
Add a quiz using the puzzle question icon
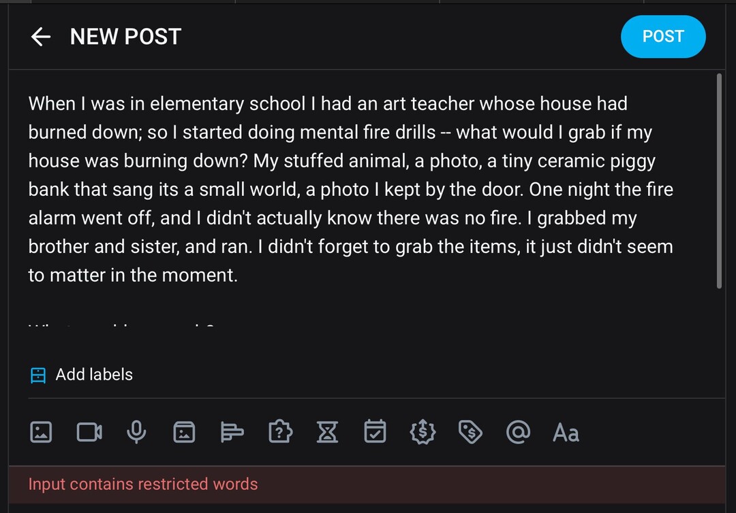[280, 432]
